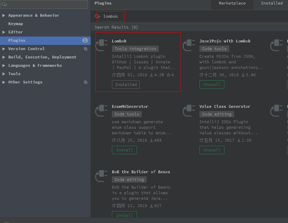Click the BoB the Builder plugin icon
The image size is (288, 223).
(x=101, y=176)
